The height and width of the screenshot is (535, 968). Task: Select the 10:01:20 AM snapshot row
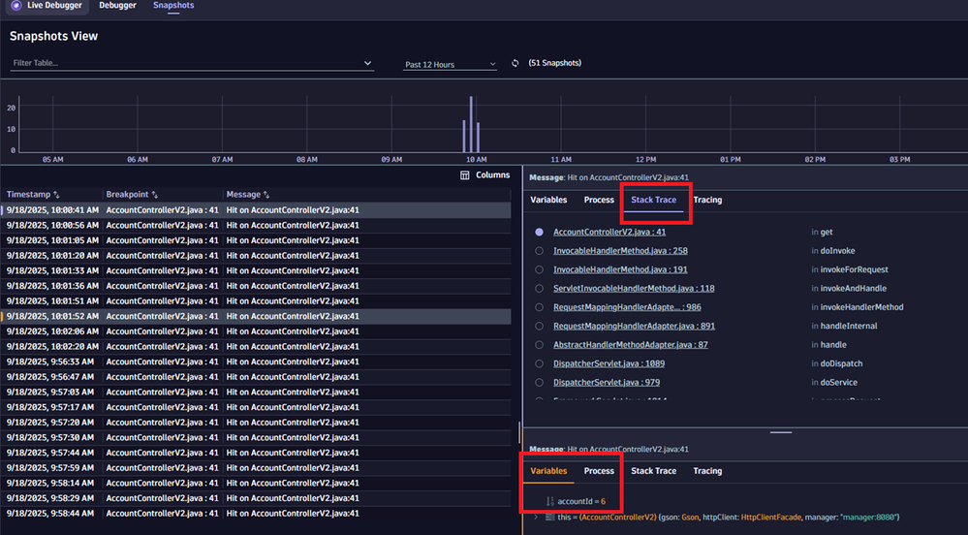pos(256,256)
